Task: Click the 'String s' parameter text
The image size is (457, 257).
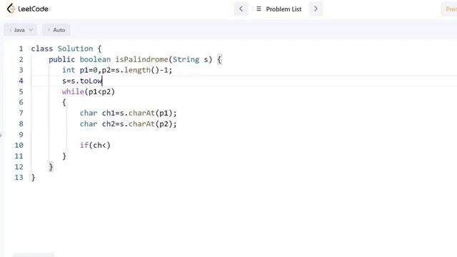Action: [191, 59]
